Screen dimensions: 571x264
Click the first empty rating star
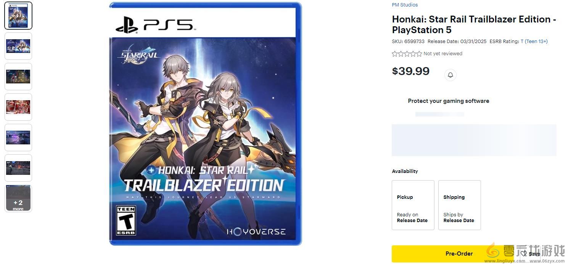(x=394, y=54)
